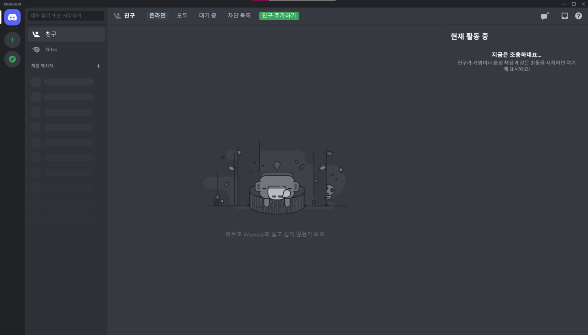The image size is (588, 335).
Task: Open the inbox icon in top bar
Action: (x=565, y=16)
